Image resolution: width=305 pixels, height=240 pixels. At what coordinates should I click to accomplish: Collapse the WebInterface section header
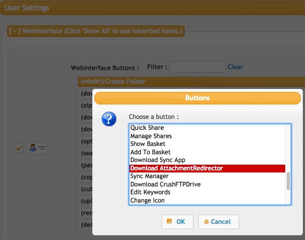coord(96,31)
